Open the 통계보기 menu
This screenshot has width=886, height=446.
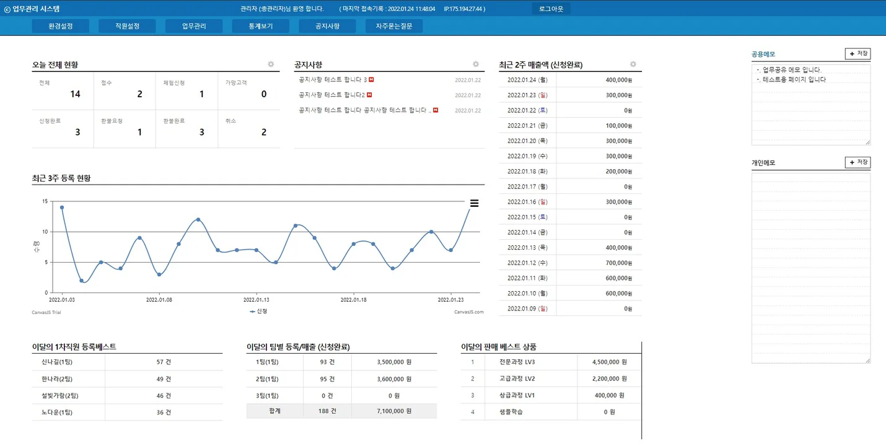point(261,26)
